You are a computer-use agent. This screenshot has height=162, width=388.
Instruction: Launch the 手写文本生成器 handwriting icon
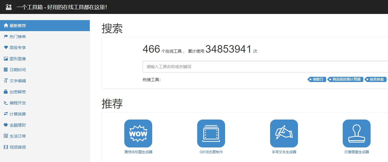click(x=284, y=133)
